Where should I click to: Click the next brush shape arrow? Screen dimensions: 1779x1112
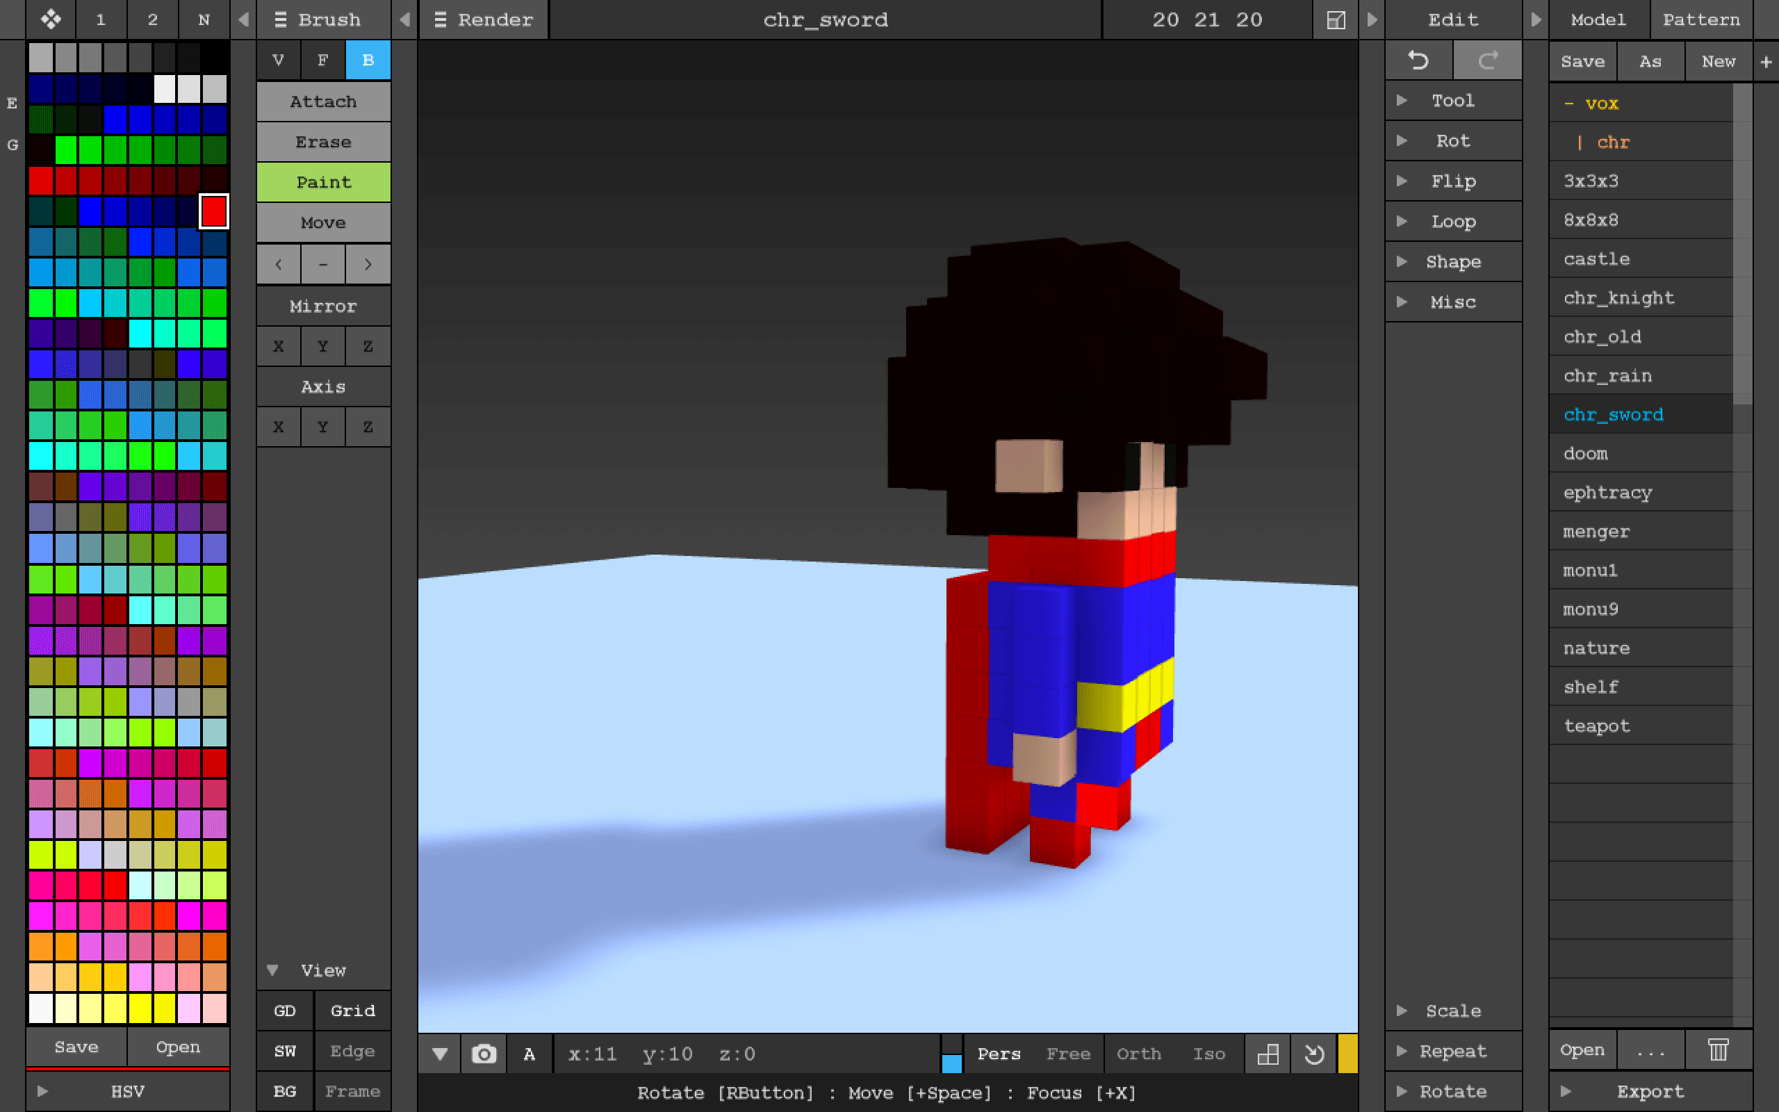tap(368, 263)
